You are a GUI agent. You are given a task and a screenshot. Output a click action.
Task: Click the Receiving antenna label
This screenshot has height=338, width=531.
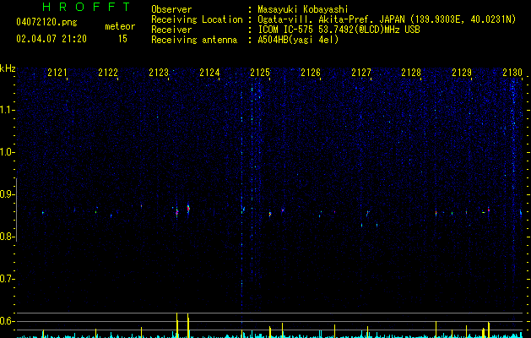click(194, 40)
